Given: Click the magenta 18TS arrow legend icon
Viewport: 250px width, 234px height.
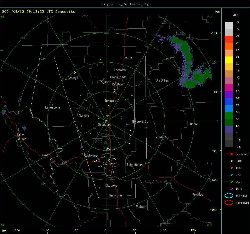Looking at the screenshot, I should click(x=229, y=189).
